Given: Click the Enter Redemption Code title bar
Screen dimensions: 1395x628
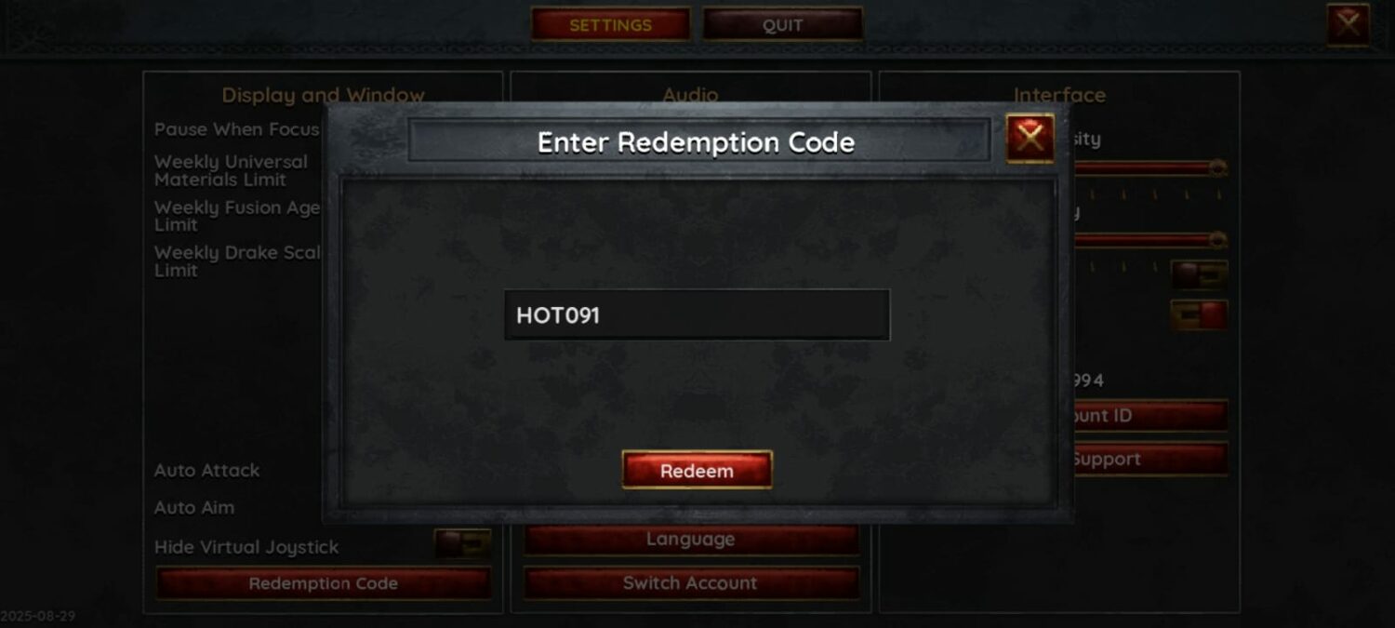Looking at the screenshot, I should point(697,141).
